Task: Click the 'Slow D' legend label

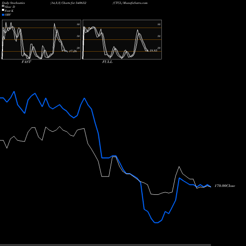Action: click(x=10, y=7)
